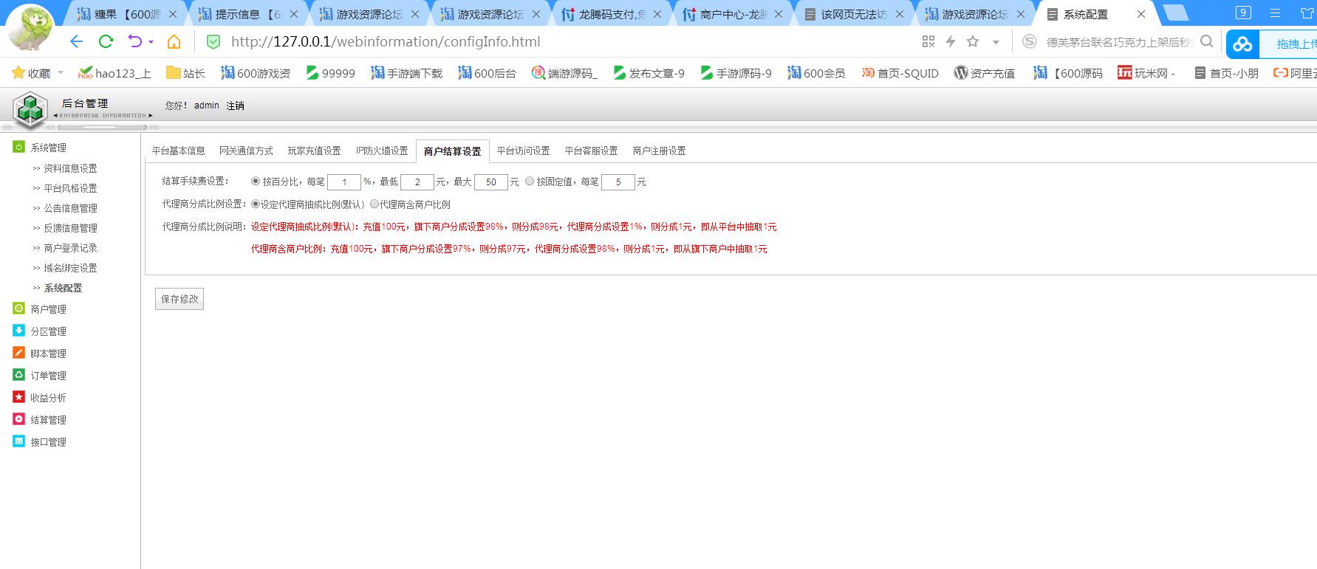Click the 最大 amount input field
1317x569 pixels.
490,182
